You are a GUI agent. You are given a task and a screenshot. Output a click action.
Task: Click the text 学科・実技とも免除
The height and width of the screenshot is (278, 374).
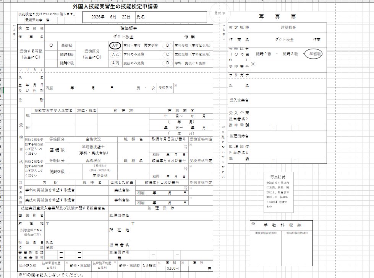(190, 63)
